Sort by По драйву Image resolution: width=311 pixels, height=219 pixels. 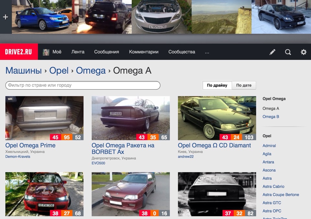point(217,85)
